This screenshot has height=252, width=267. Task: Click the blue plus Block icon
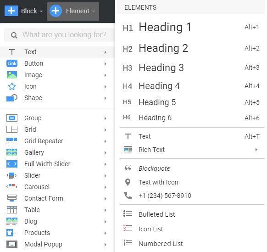pos(11,11)
